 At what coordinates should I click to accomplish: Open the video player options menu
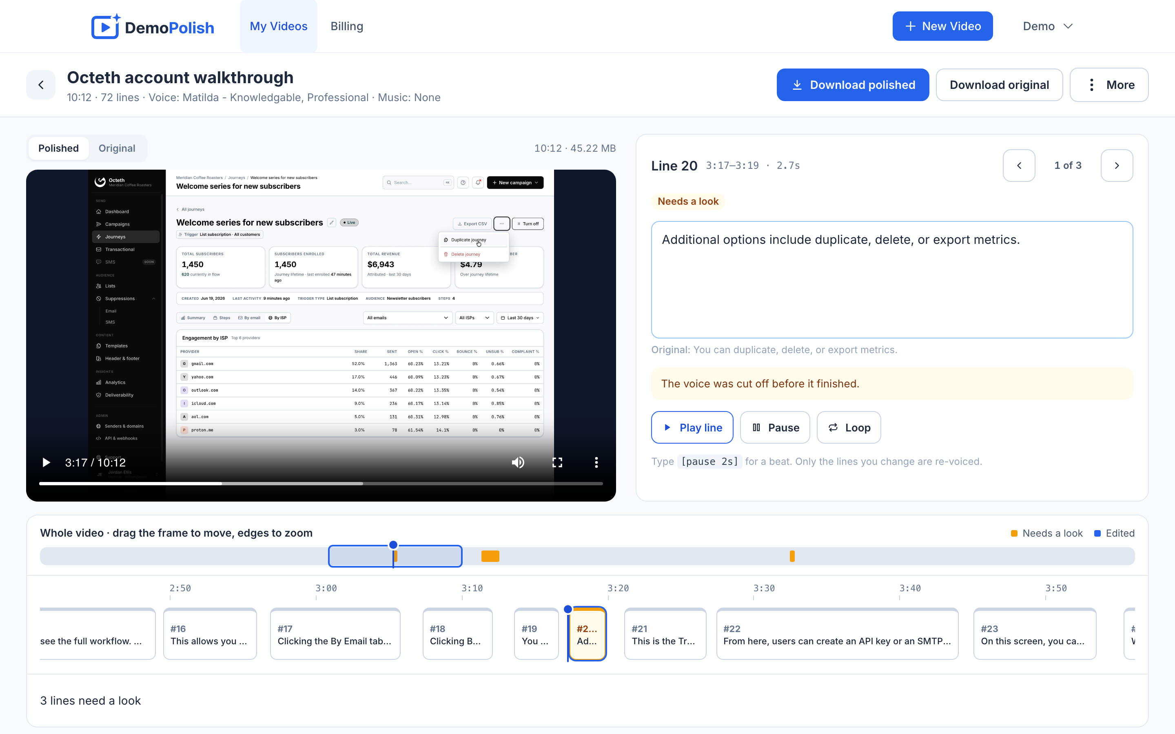click(596, 463)
